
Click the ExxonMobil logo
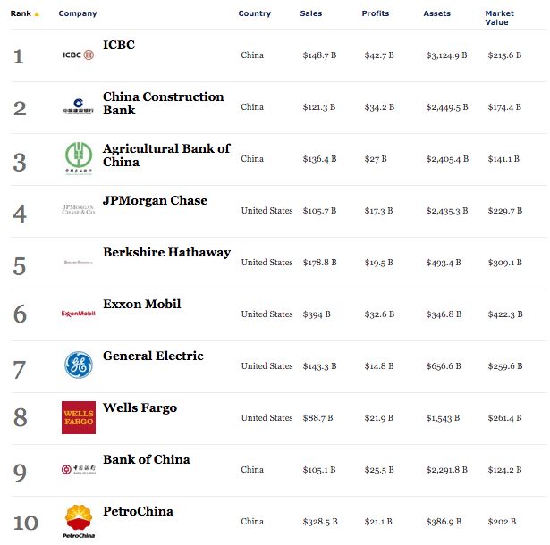[78, 314]
